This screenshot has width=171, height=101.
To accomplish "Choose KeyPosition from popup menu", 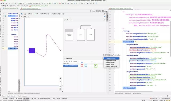I will [111, 58].
